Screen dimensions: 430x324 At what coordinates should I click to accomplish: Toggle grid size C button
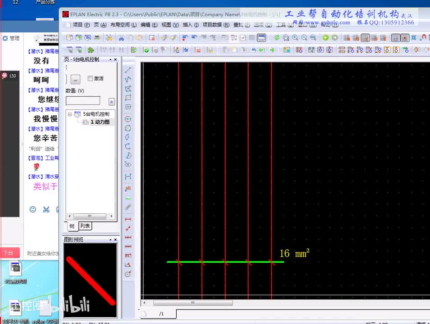click(365, 37)
